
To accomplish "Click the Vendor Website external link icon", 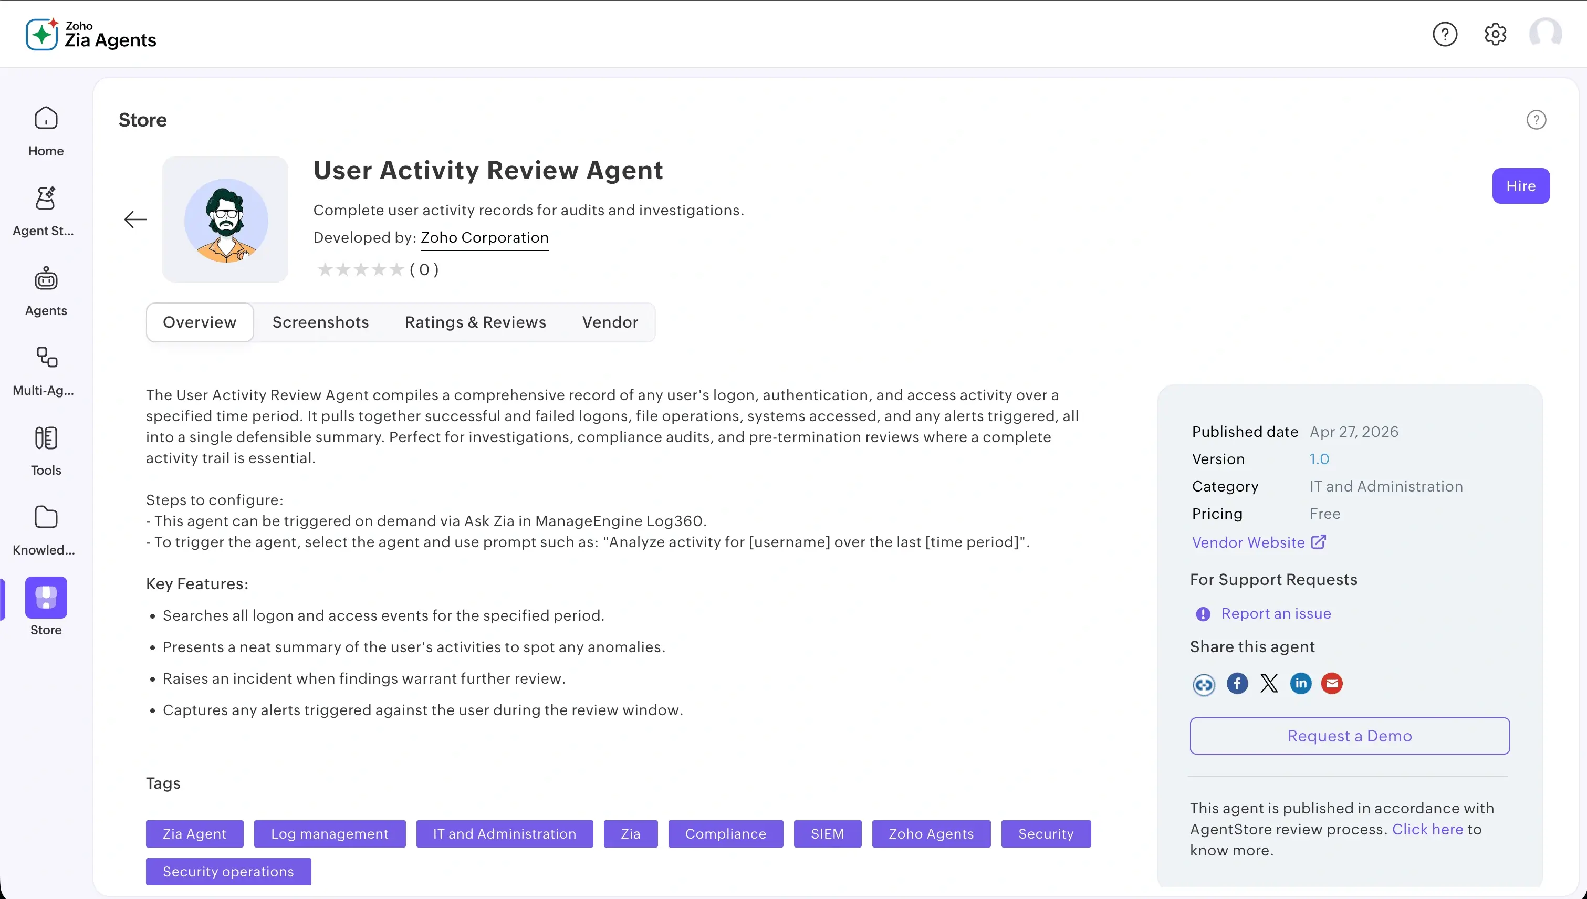I will click(1318, 541).
